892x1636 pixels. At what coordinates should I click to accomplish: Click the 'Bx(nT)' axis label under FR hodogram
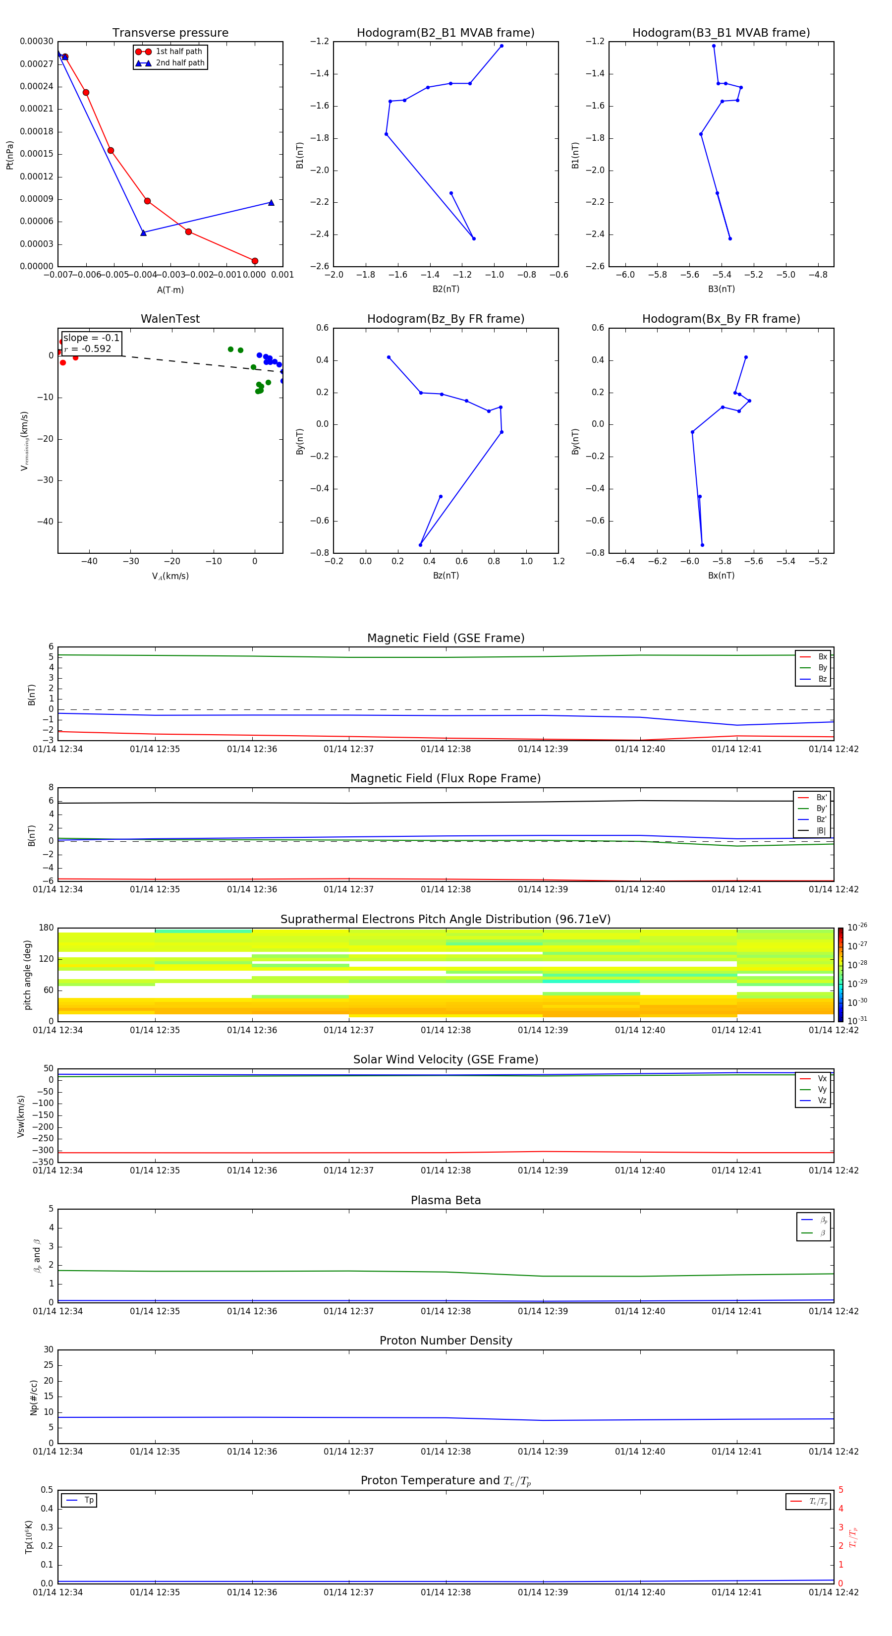721,576
